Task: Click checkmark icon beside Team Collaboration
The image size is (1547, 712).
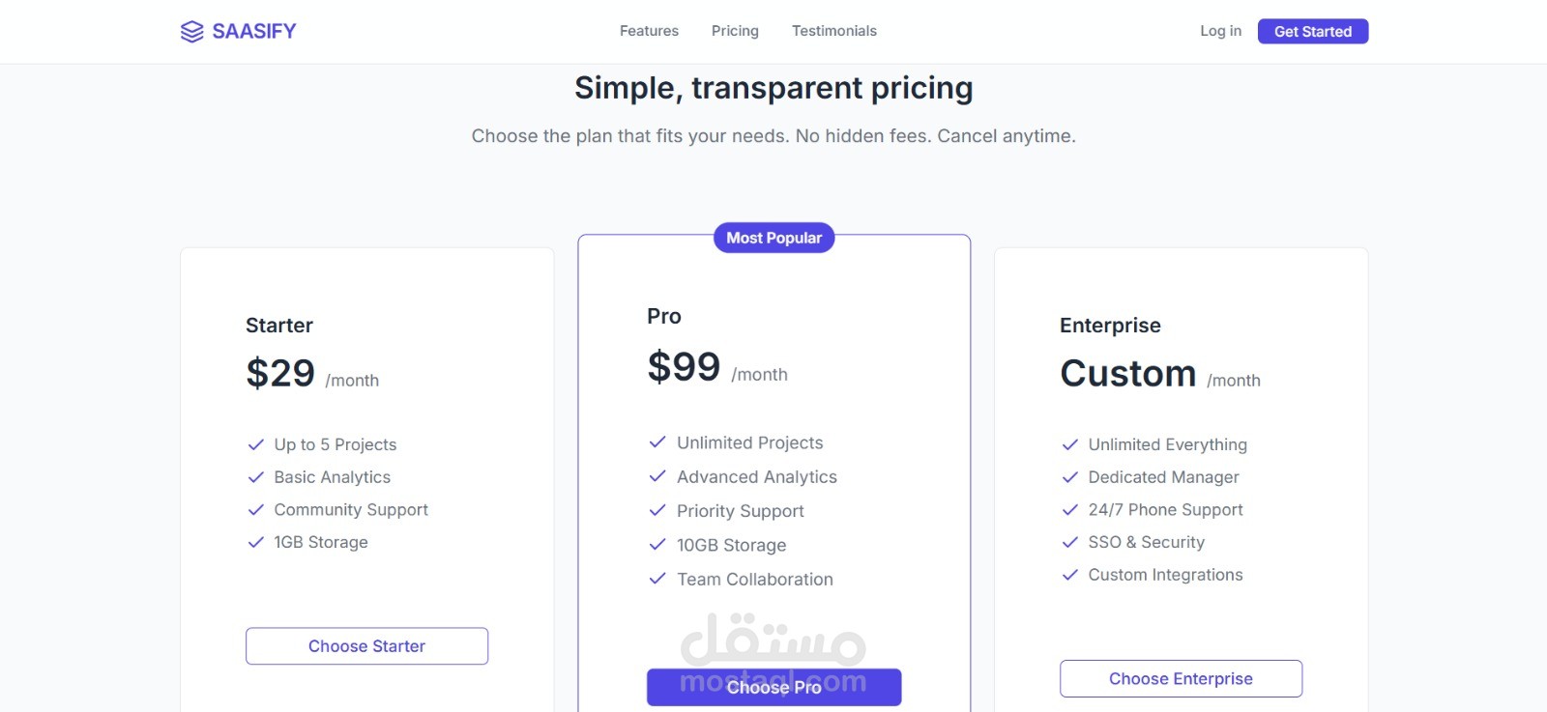Action: coord(657,579)
